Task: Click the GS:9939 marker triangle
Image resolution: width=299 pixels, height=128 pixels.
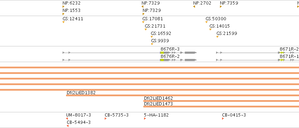Action: 152,44
